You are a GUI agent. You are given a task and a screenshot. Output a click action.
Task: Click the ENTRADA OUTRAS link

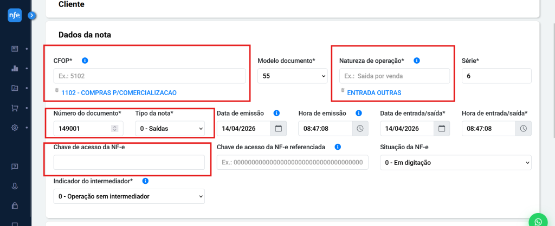(374, 93)
